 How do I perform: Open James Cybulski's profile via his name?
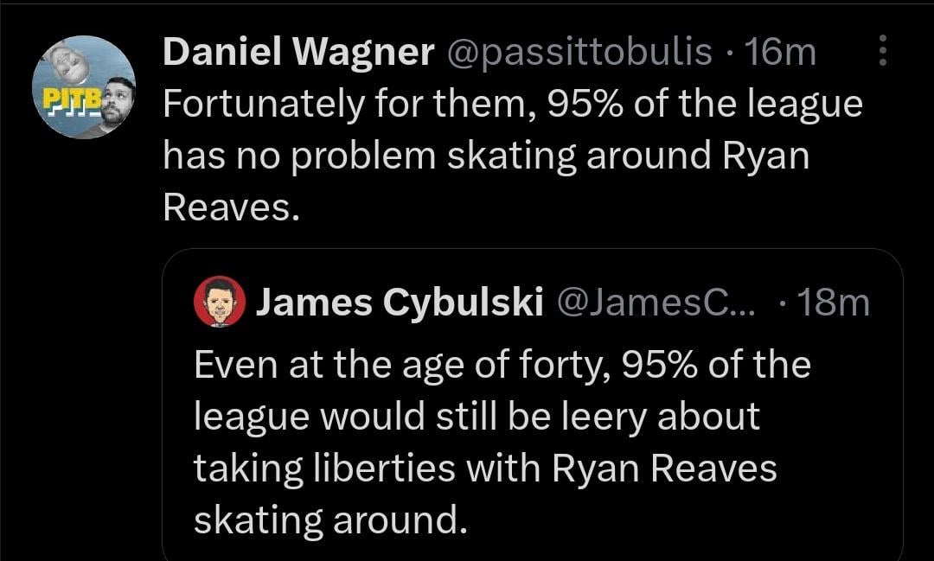click(x=400, y=302)
